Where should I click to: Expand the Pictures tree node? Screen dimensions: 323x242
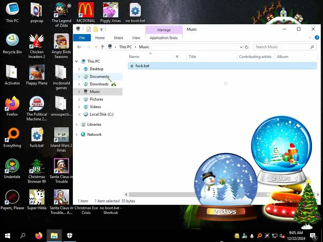point(79,99)
